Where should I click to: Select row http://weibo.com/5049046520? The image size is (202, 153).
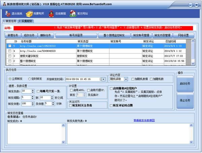(x=96, y=51)
